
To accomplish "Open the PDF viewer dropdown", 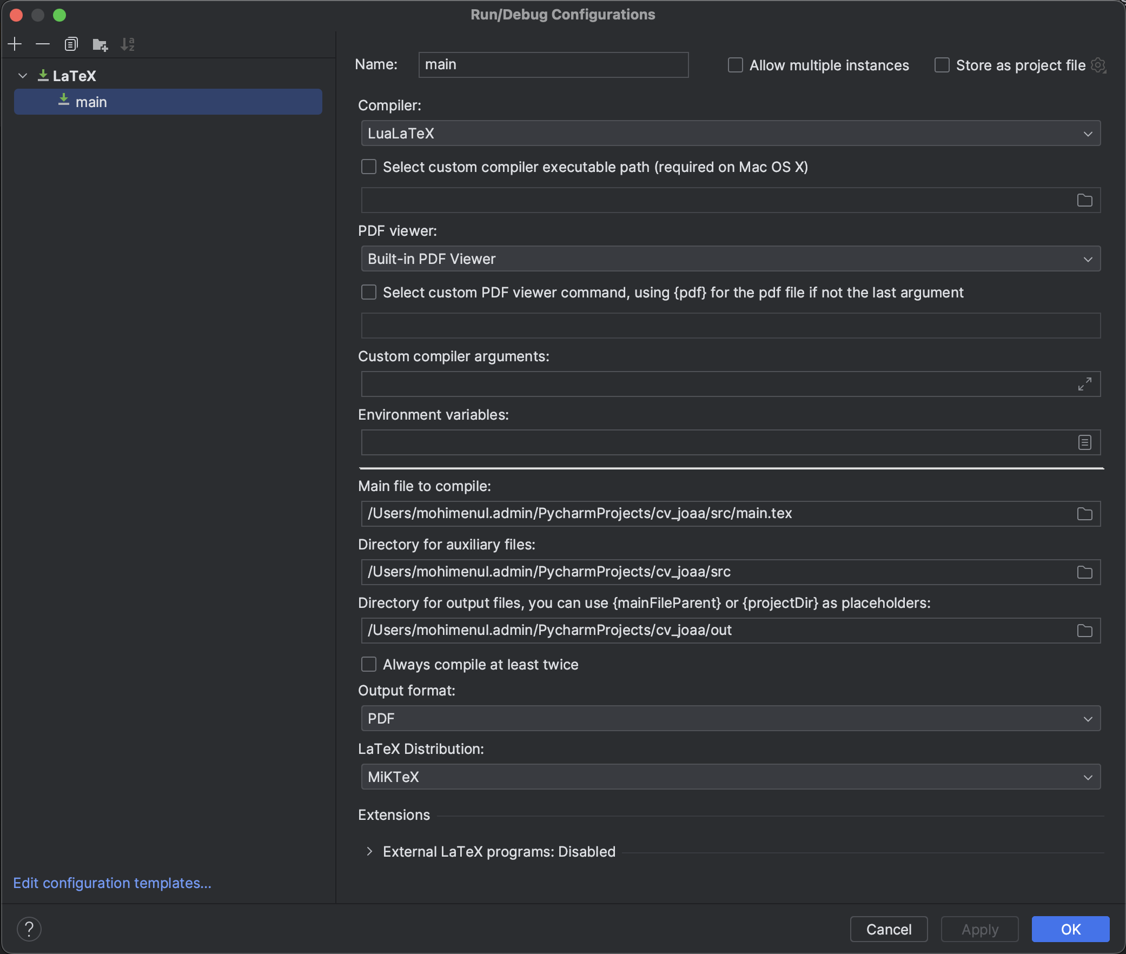I will coord(730,259).
